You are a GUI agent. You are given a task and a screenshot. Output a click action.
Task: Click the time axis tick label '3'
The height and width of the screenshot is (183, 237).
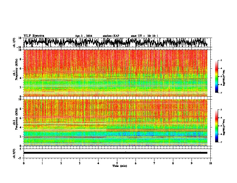coord(80,163)
